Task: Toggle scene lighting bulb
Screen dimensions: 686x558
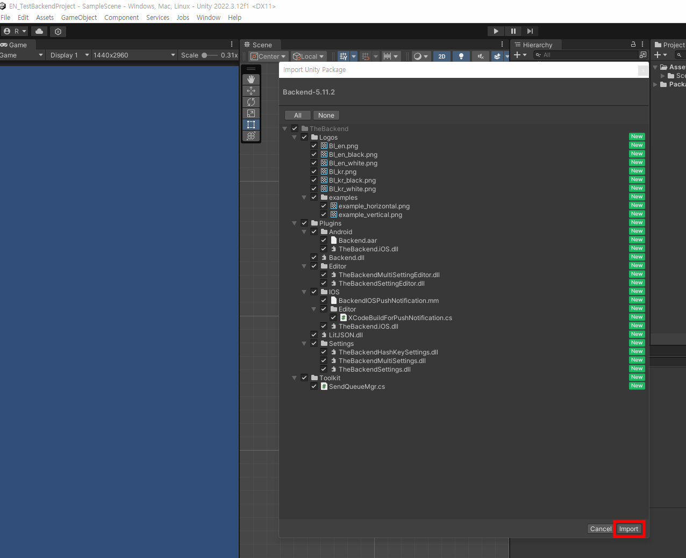Action: coord(461,56)
